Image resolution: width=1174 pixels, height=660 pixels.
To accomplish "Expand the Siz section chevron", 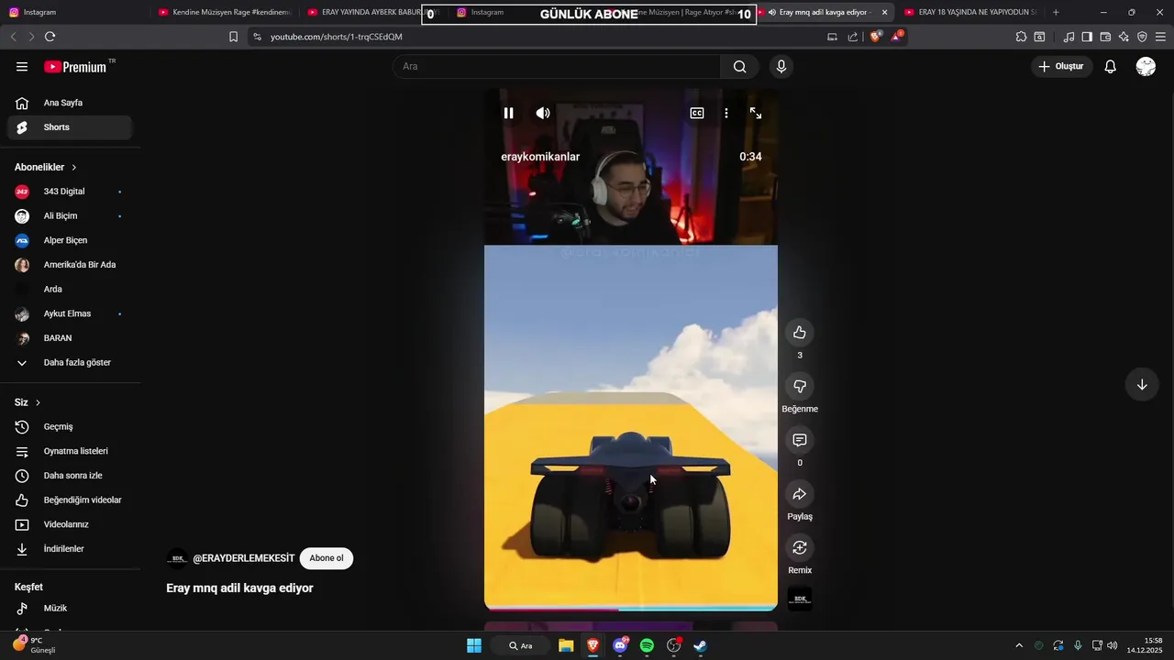I will [x=38, y=402].
